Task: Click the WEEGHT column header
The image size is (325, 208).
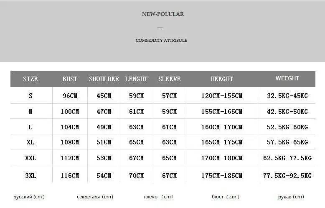Action: point(287,78)
